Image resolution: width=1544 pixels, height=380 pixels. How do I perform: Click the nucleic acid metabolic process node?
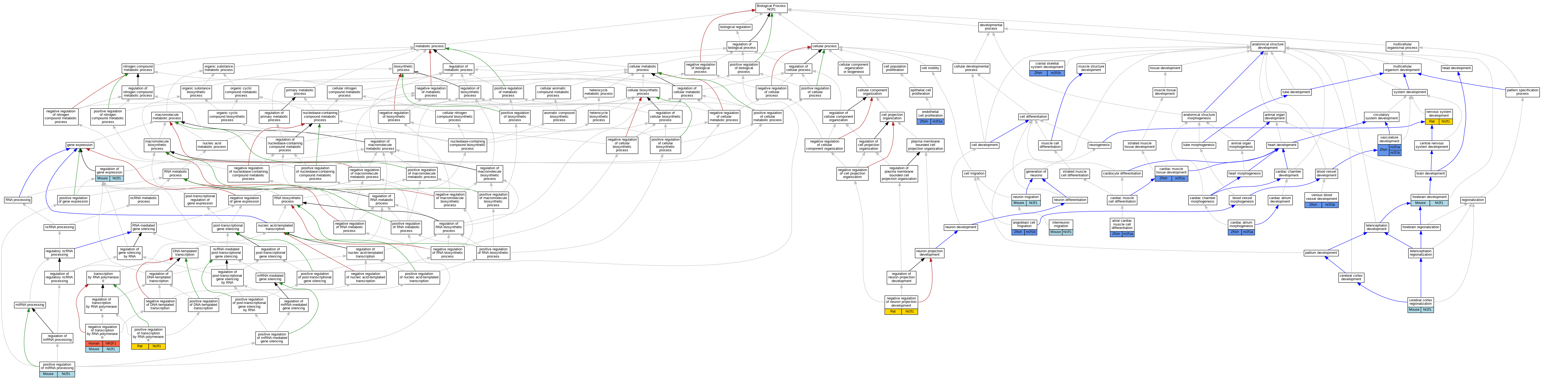[211, 145]
